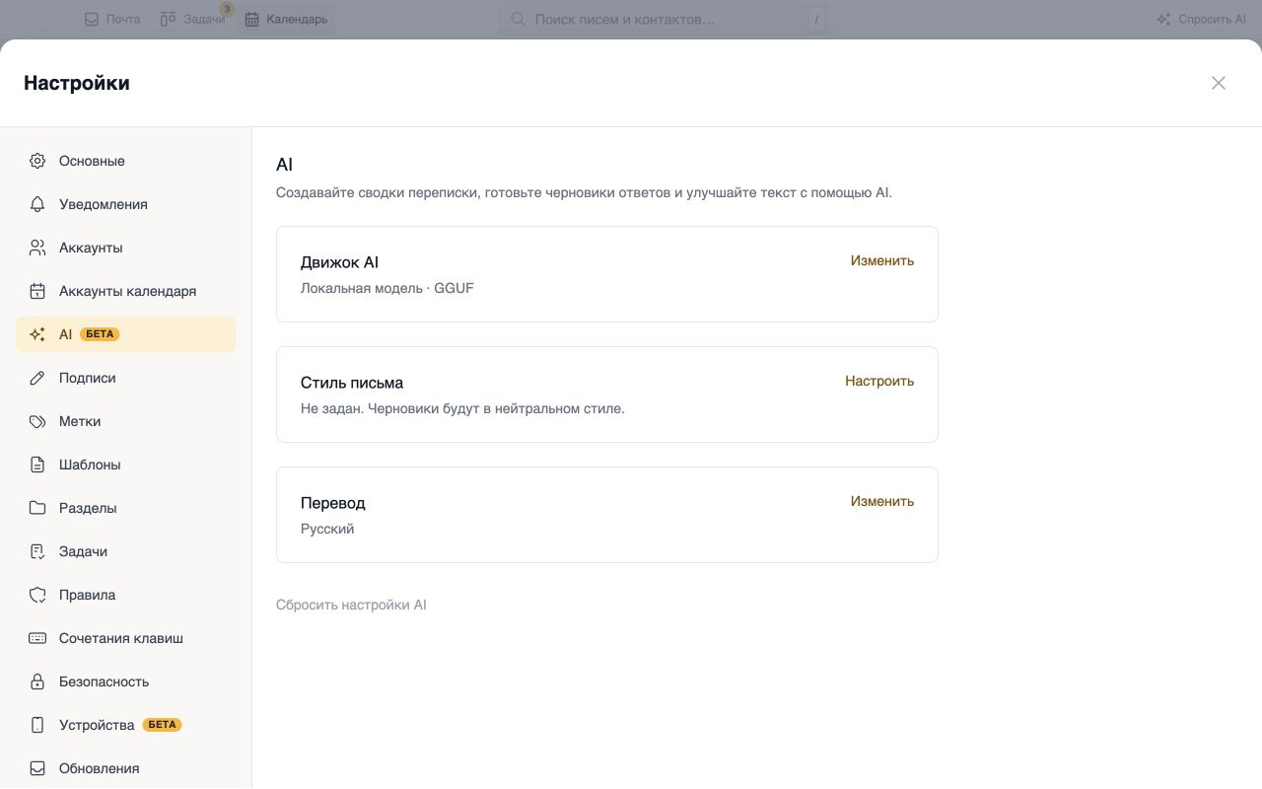Screen dimensions: 1262x789
Task: Open the Календарь tab in top bar
Action: click(286, 19)
